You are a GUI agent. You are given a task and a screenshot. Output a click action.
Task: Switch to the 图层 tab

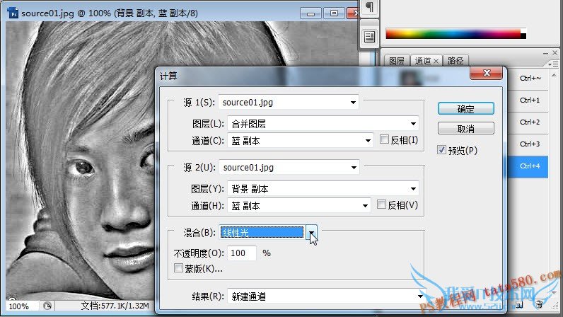(x=397, y=61)
